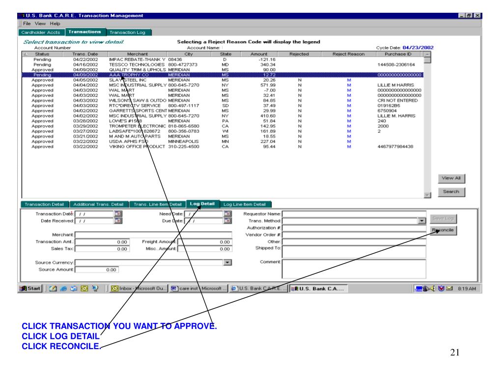Select the SLAY STEEL INC transaction row
This screenshot has width=503, height=377.
[x=223, y=80]
